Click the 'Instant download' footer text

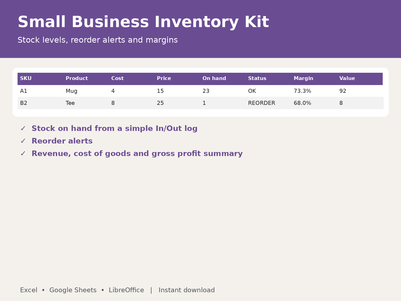pos(187,290)
